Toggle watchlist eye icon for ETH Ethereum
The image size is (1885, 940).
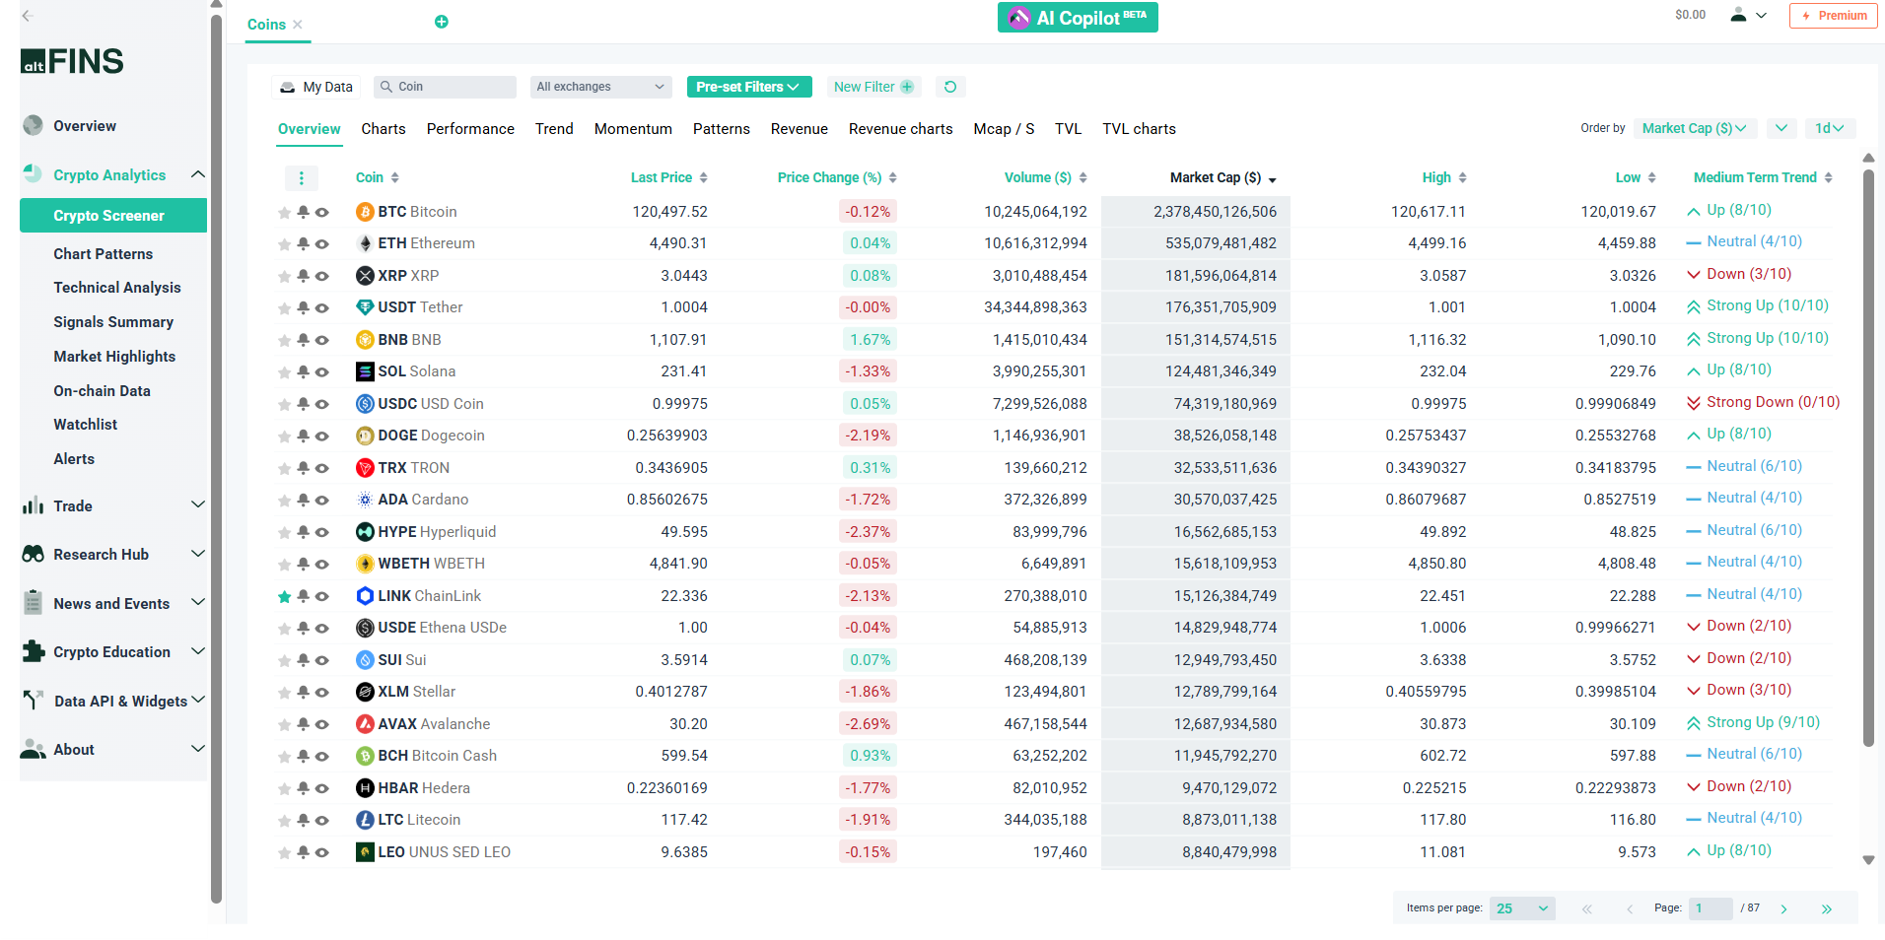[x=321, y=243]
